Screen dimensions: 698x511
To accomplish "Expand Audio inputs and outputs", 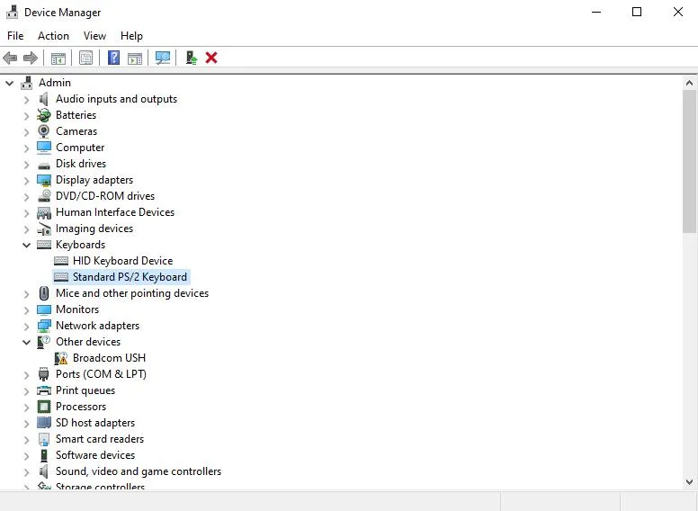I will tap(26, 99).
